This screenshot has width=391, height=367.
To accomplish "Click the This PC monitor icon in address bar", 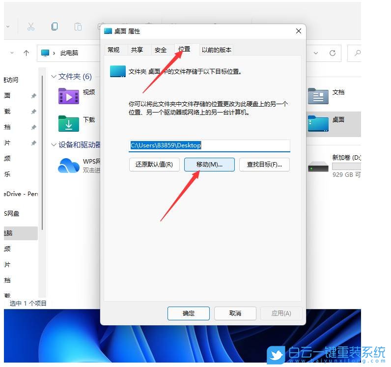I will coord(45,53).
